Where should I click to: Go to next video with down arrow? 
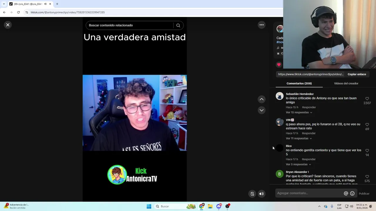tap(261, 110)
